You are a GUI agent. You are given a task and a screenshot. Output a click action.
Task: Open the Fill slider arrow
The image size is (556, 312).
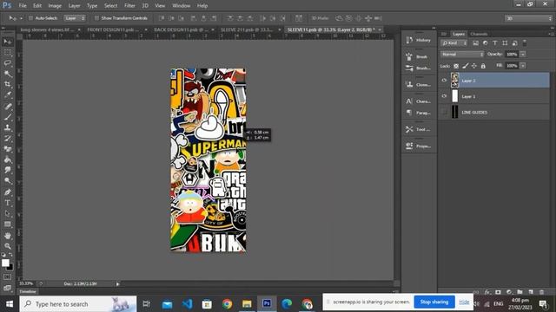coord(523,66)
